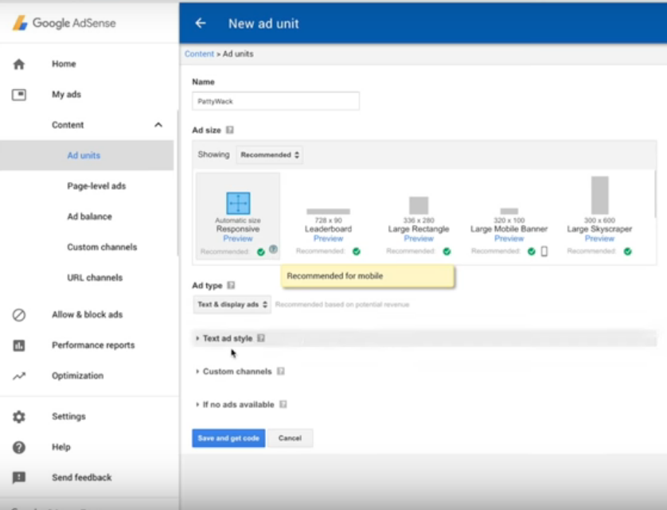Viewport: 667px width, 510px height.
Task: Open Optimization menu item
Action: [x=77, y=376]
